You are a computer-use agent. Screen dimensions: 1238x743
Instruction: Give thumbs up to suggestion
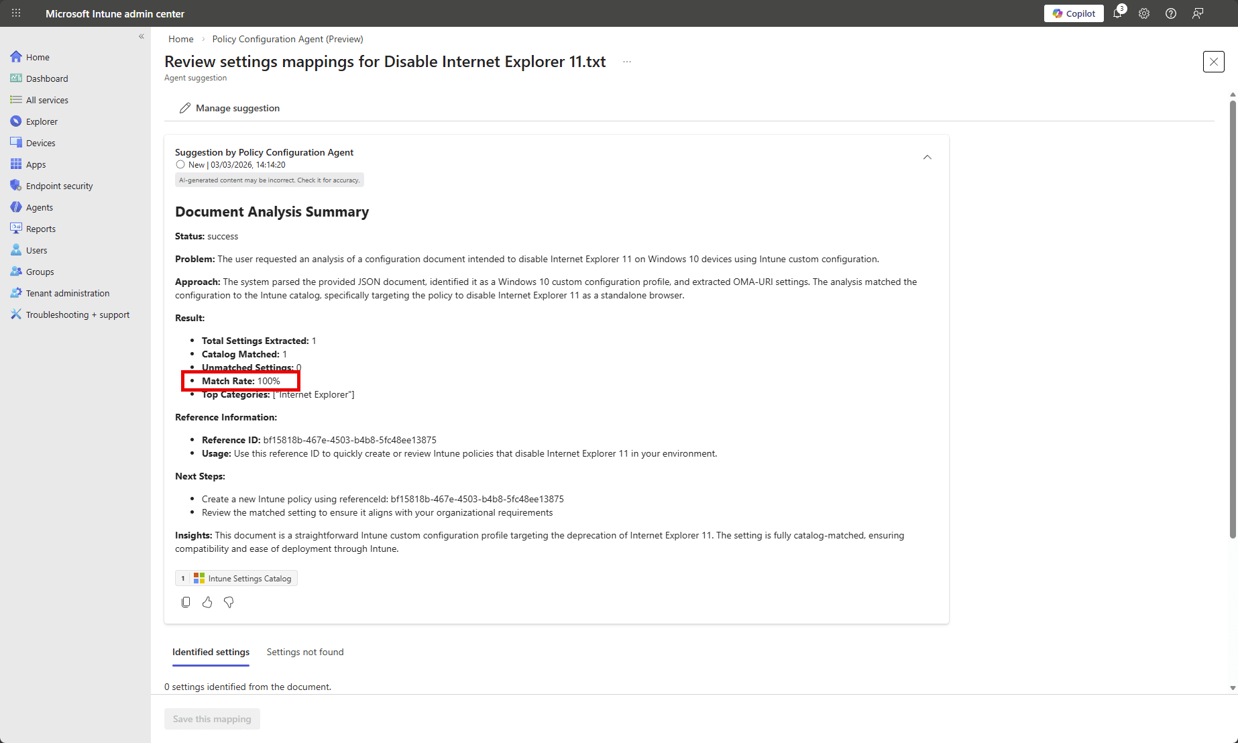click(x=207, y=602)
